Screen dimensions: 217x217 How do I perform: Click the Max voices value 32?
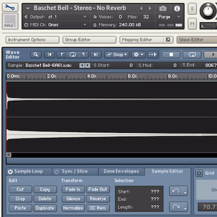click(146, 17)
